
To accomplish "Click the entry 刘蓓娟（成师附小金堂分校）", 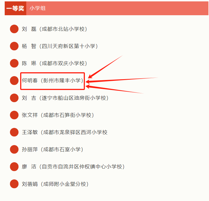I will [x=56, y=184].
